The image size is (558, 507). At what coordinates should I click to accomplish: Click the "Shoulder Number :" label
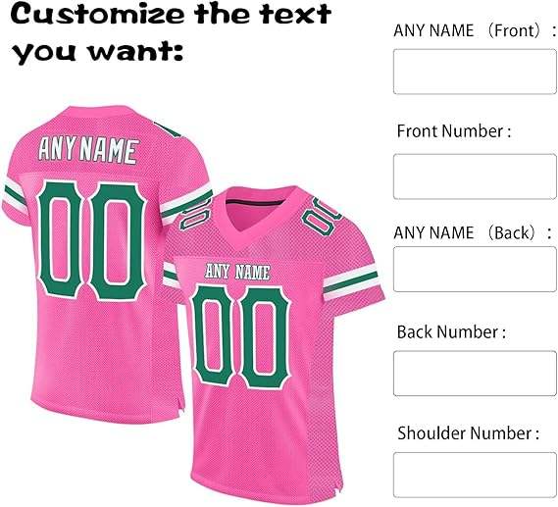469,433
